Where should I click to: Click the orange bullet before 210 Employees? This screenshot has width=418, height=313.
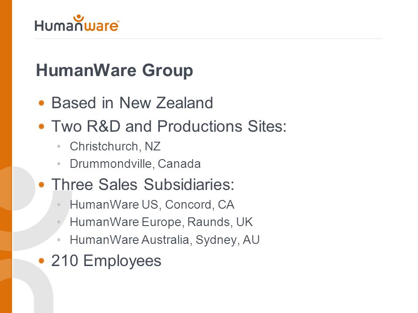[x=41, y=260]
